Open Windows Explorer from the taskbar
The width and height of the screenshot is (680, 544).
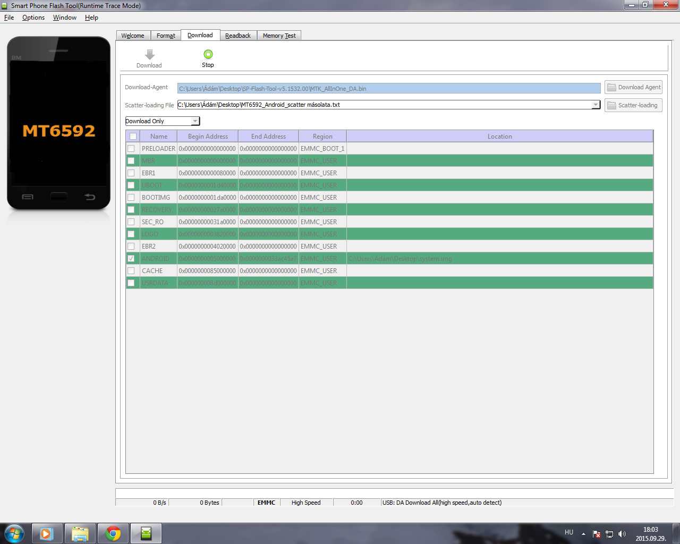[x=80, y=533]
